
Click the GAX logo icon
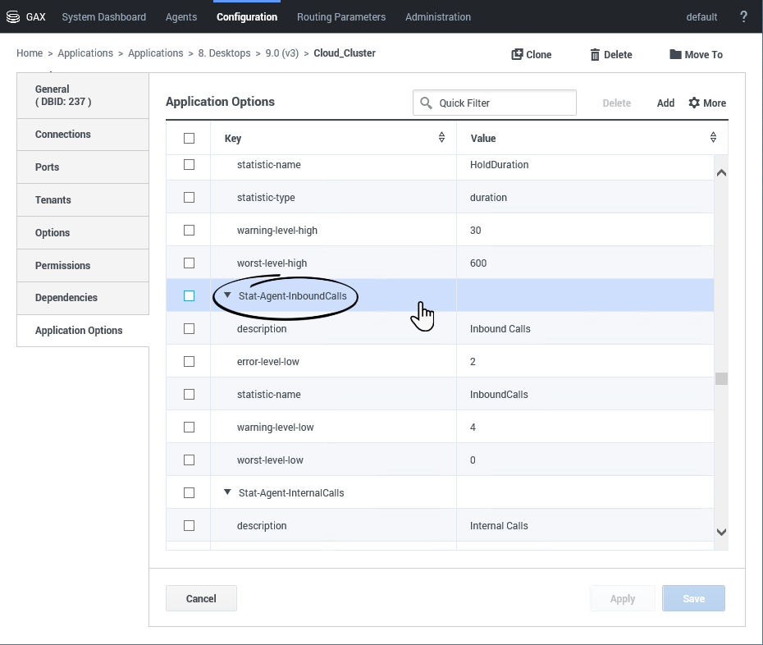click(x=13, y=16)
